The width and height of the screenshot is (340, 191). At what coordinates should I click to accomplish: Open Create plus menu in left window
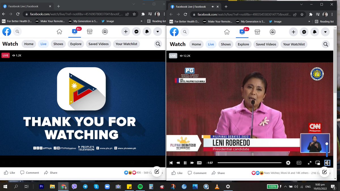tap(126, 32)
